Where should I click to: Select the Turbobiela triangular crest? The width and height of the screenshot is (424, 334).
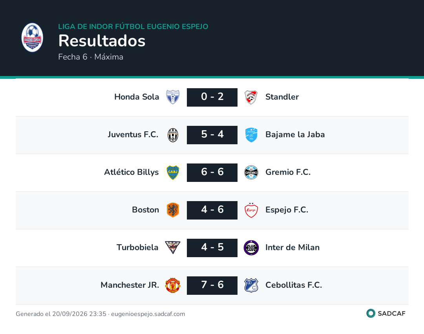click(x=173, y=247)
